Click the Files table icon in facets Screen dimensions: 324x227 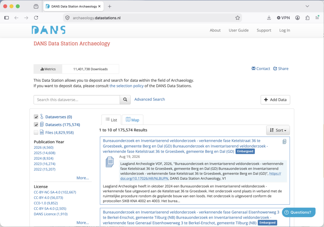coord(42,132)
